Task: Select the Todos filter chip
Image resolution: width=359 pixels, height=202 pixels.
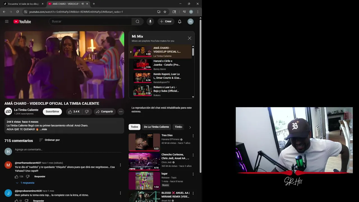Action: 134,127
